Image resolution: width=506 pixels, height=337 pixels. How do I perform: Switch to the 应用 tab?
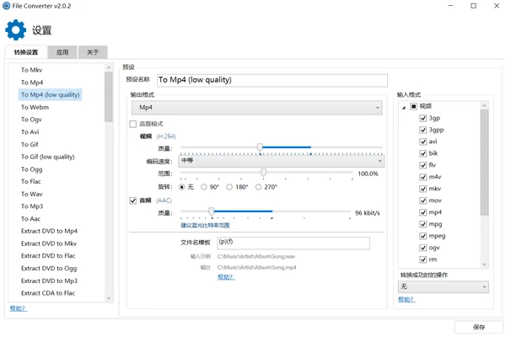(x=62, y=52)
